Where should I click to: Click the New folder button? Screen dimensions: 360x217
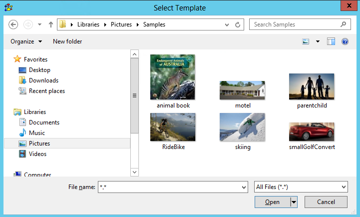point(67,41)
